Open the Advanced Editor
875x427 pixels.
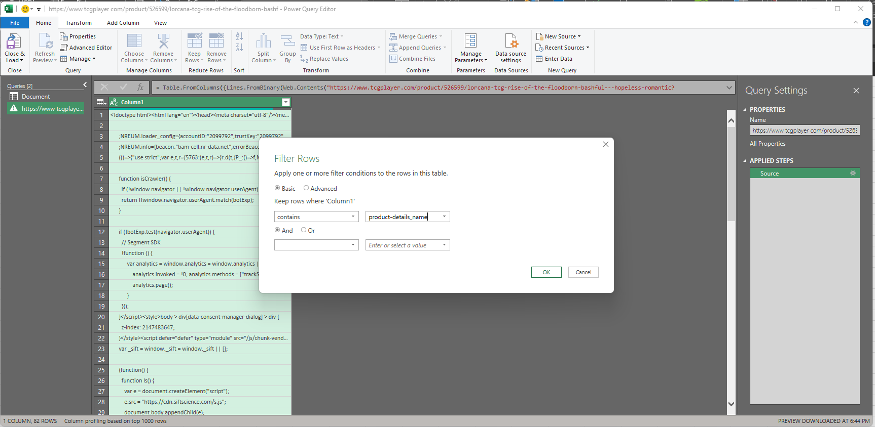[86, 48]
